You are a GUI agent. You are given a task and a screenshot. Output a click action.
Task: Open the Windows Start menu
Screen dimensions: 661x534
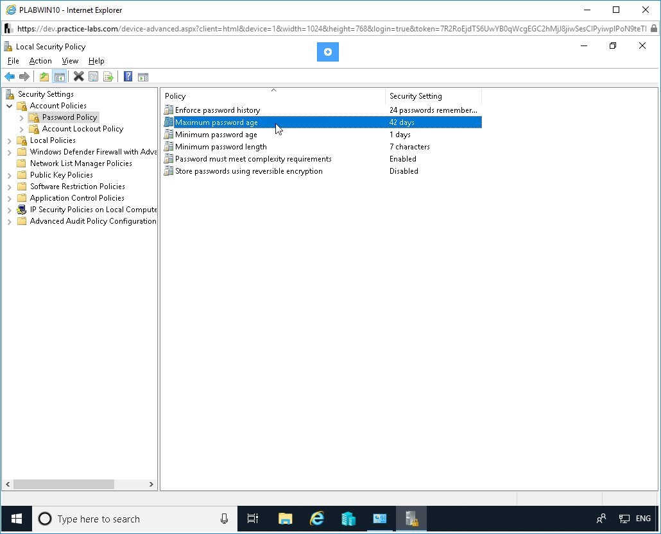tap(17, 519)
